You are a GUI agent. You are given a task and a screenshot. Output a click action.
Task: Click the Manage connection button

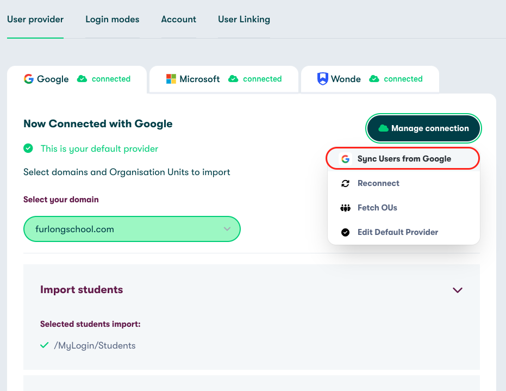click(423, 128)
